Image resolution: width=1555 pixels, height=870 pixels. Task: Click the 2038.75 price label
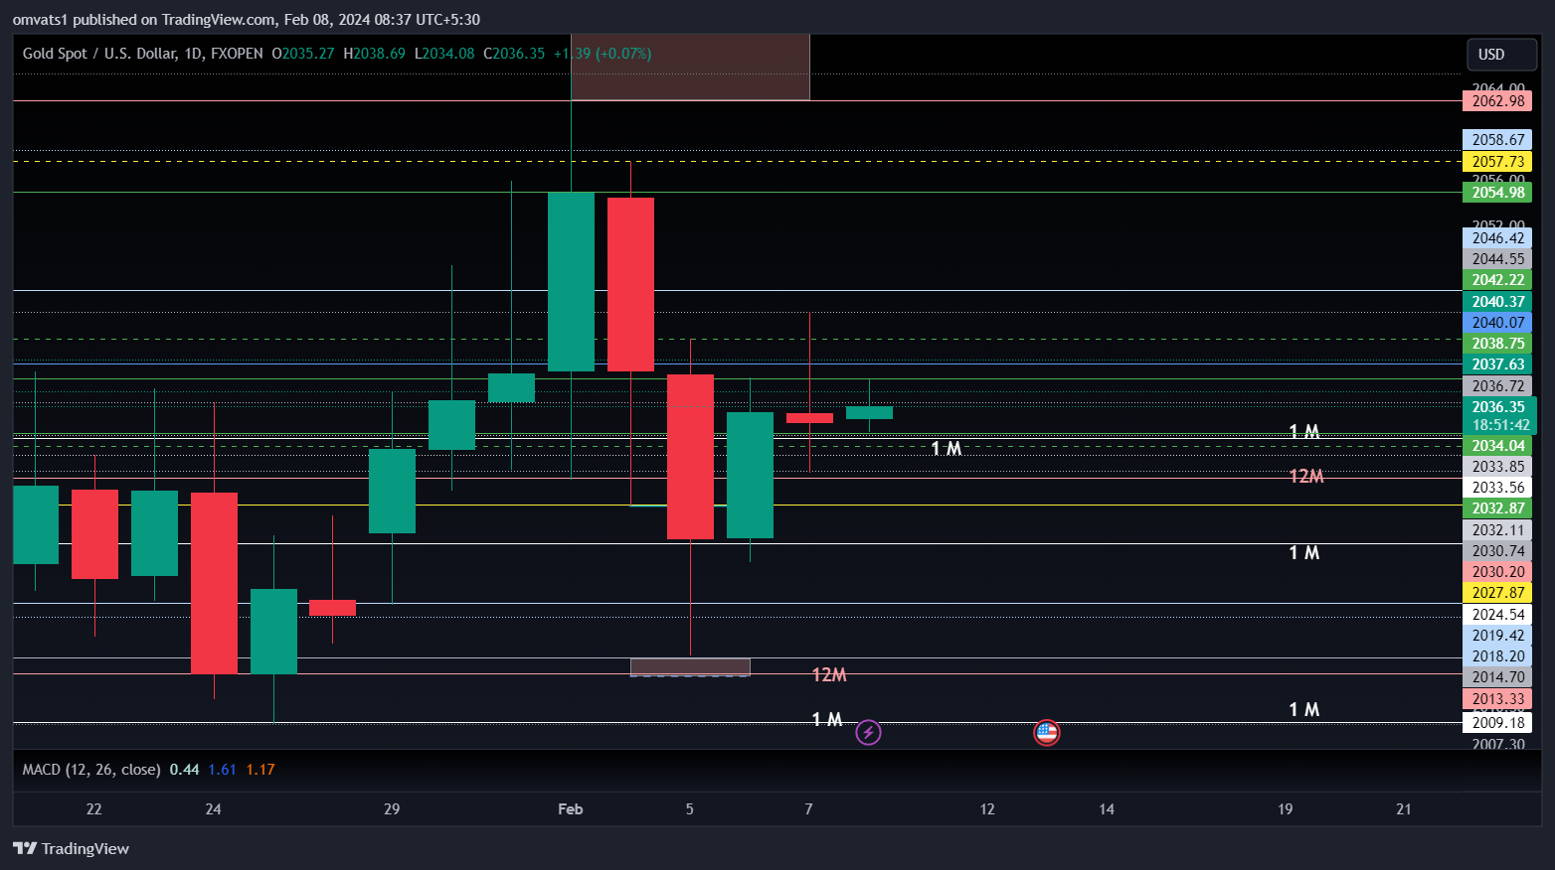click(x=1497, y=344)
